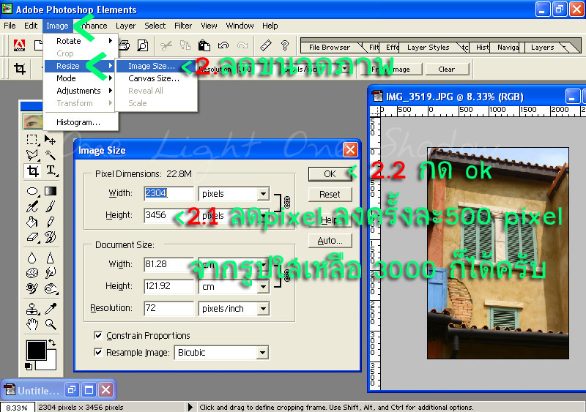Screen dimensions: 586x412
Task: Open Resolution pixels/inch dropdown
Action: click(263, 309)
